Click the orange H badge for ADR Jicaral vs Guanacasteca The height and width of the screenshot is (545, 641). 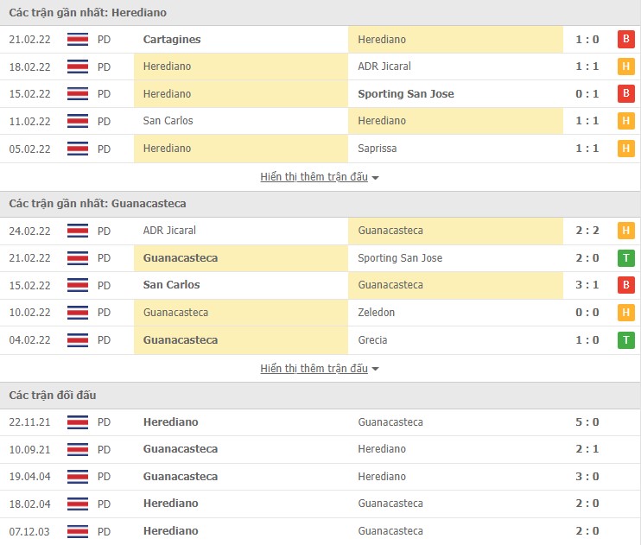click(625, 231)
